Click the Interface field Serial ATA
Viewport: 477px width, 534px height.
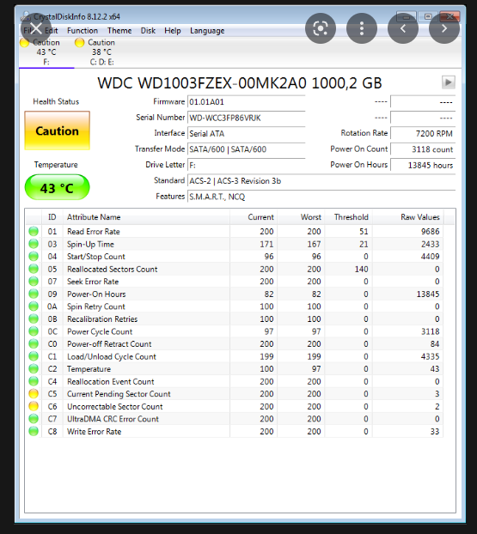246,134
